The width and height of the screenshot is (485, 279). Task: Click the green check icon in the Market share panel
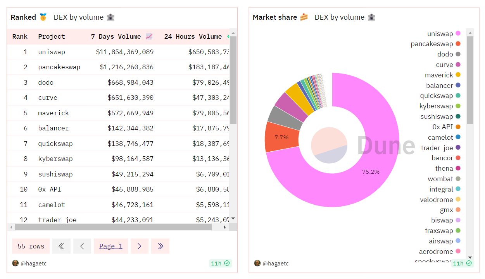469,263
